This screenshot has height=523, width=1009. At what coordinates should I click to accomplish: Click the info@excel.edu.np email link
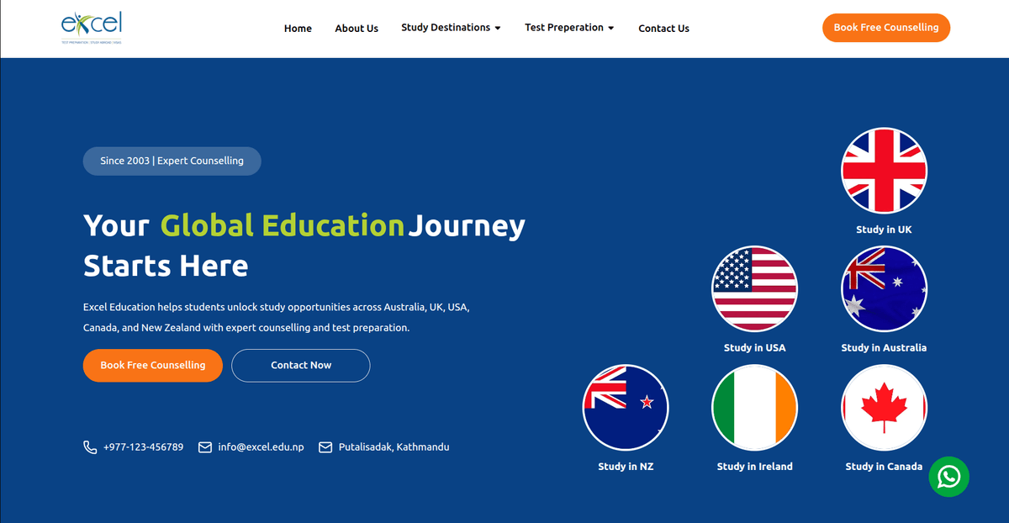pyautogui.click(x=261, y=446)
